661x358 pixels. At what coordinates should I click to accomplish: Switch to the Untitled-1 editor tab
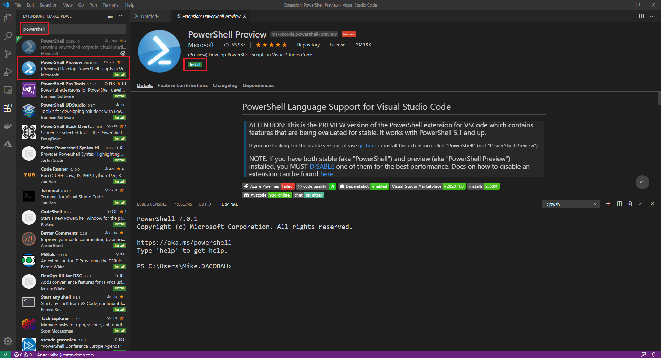point(151,16)
